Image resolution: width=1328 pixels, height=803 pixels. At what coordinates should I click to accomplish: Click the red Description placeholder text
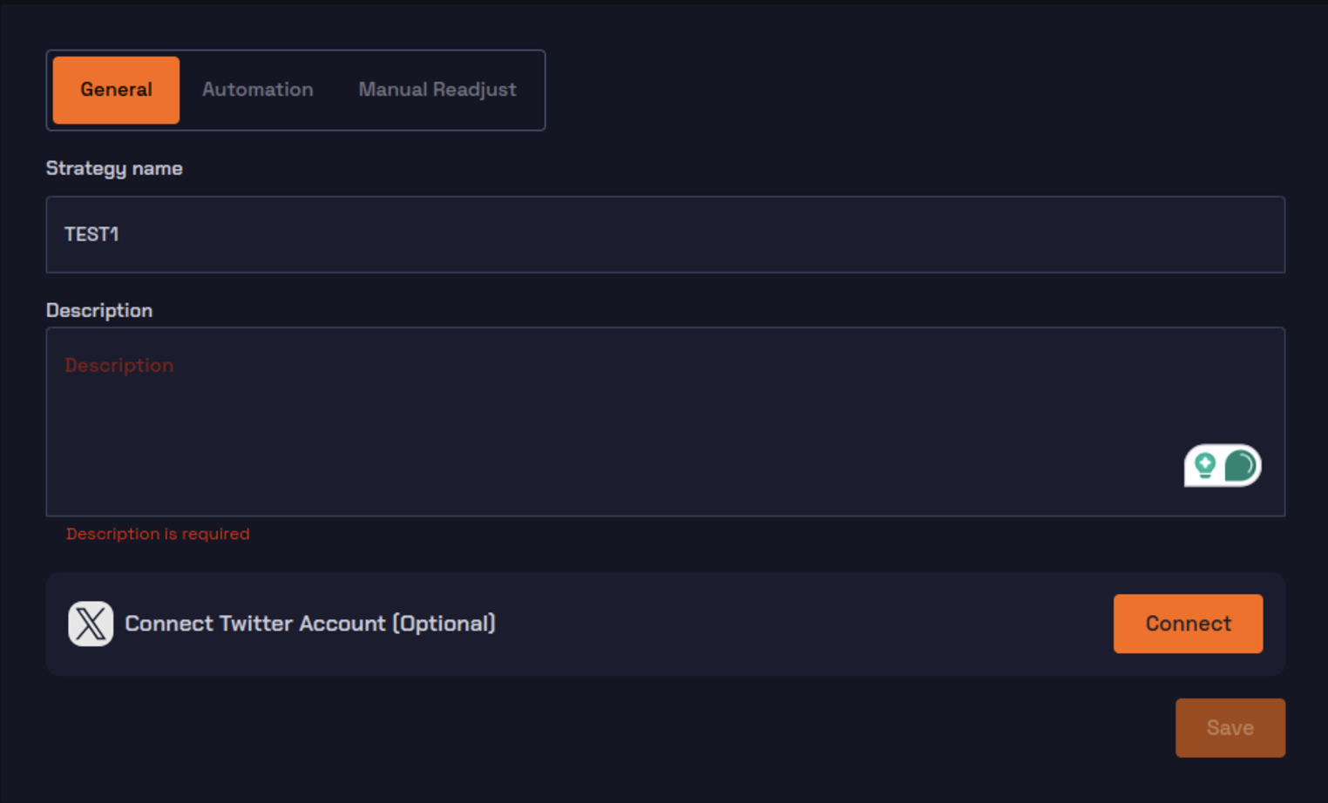pyautogui.click(x=119, y=366)
